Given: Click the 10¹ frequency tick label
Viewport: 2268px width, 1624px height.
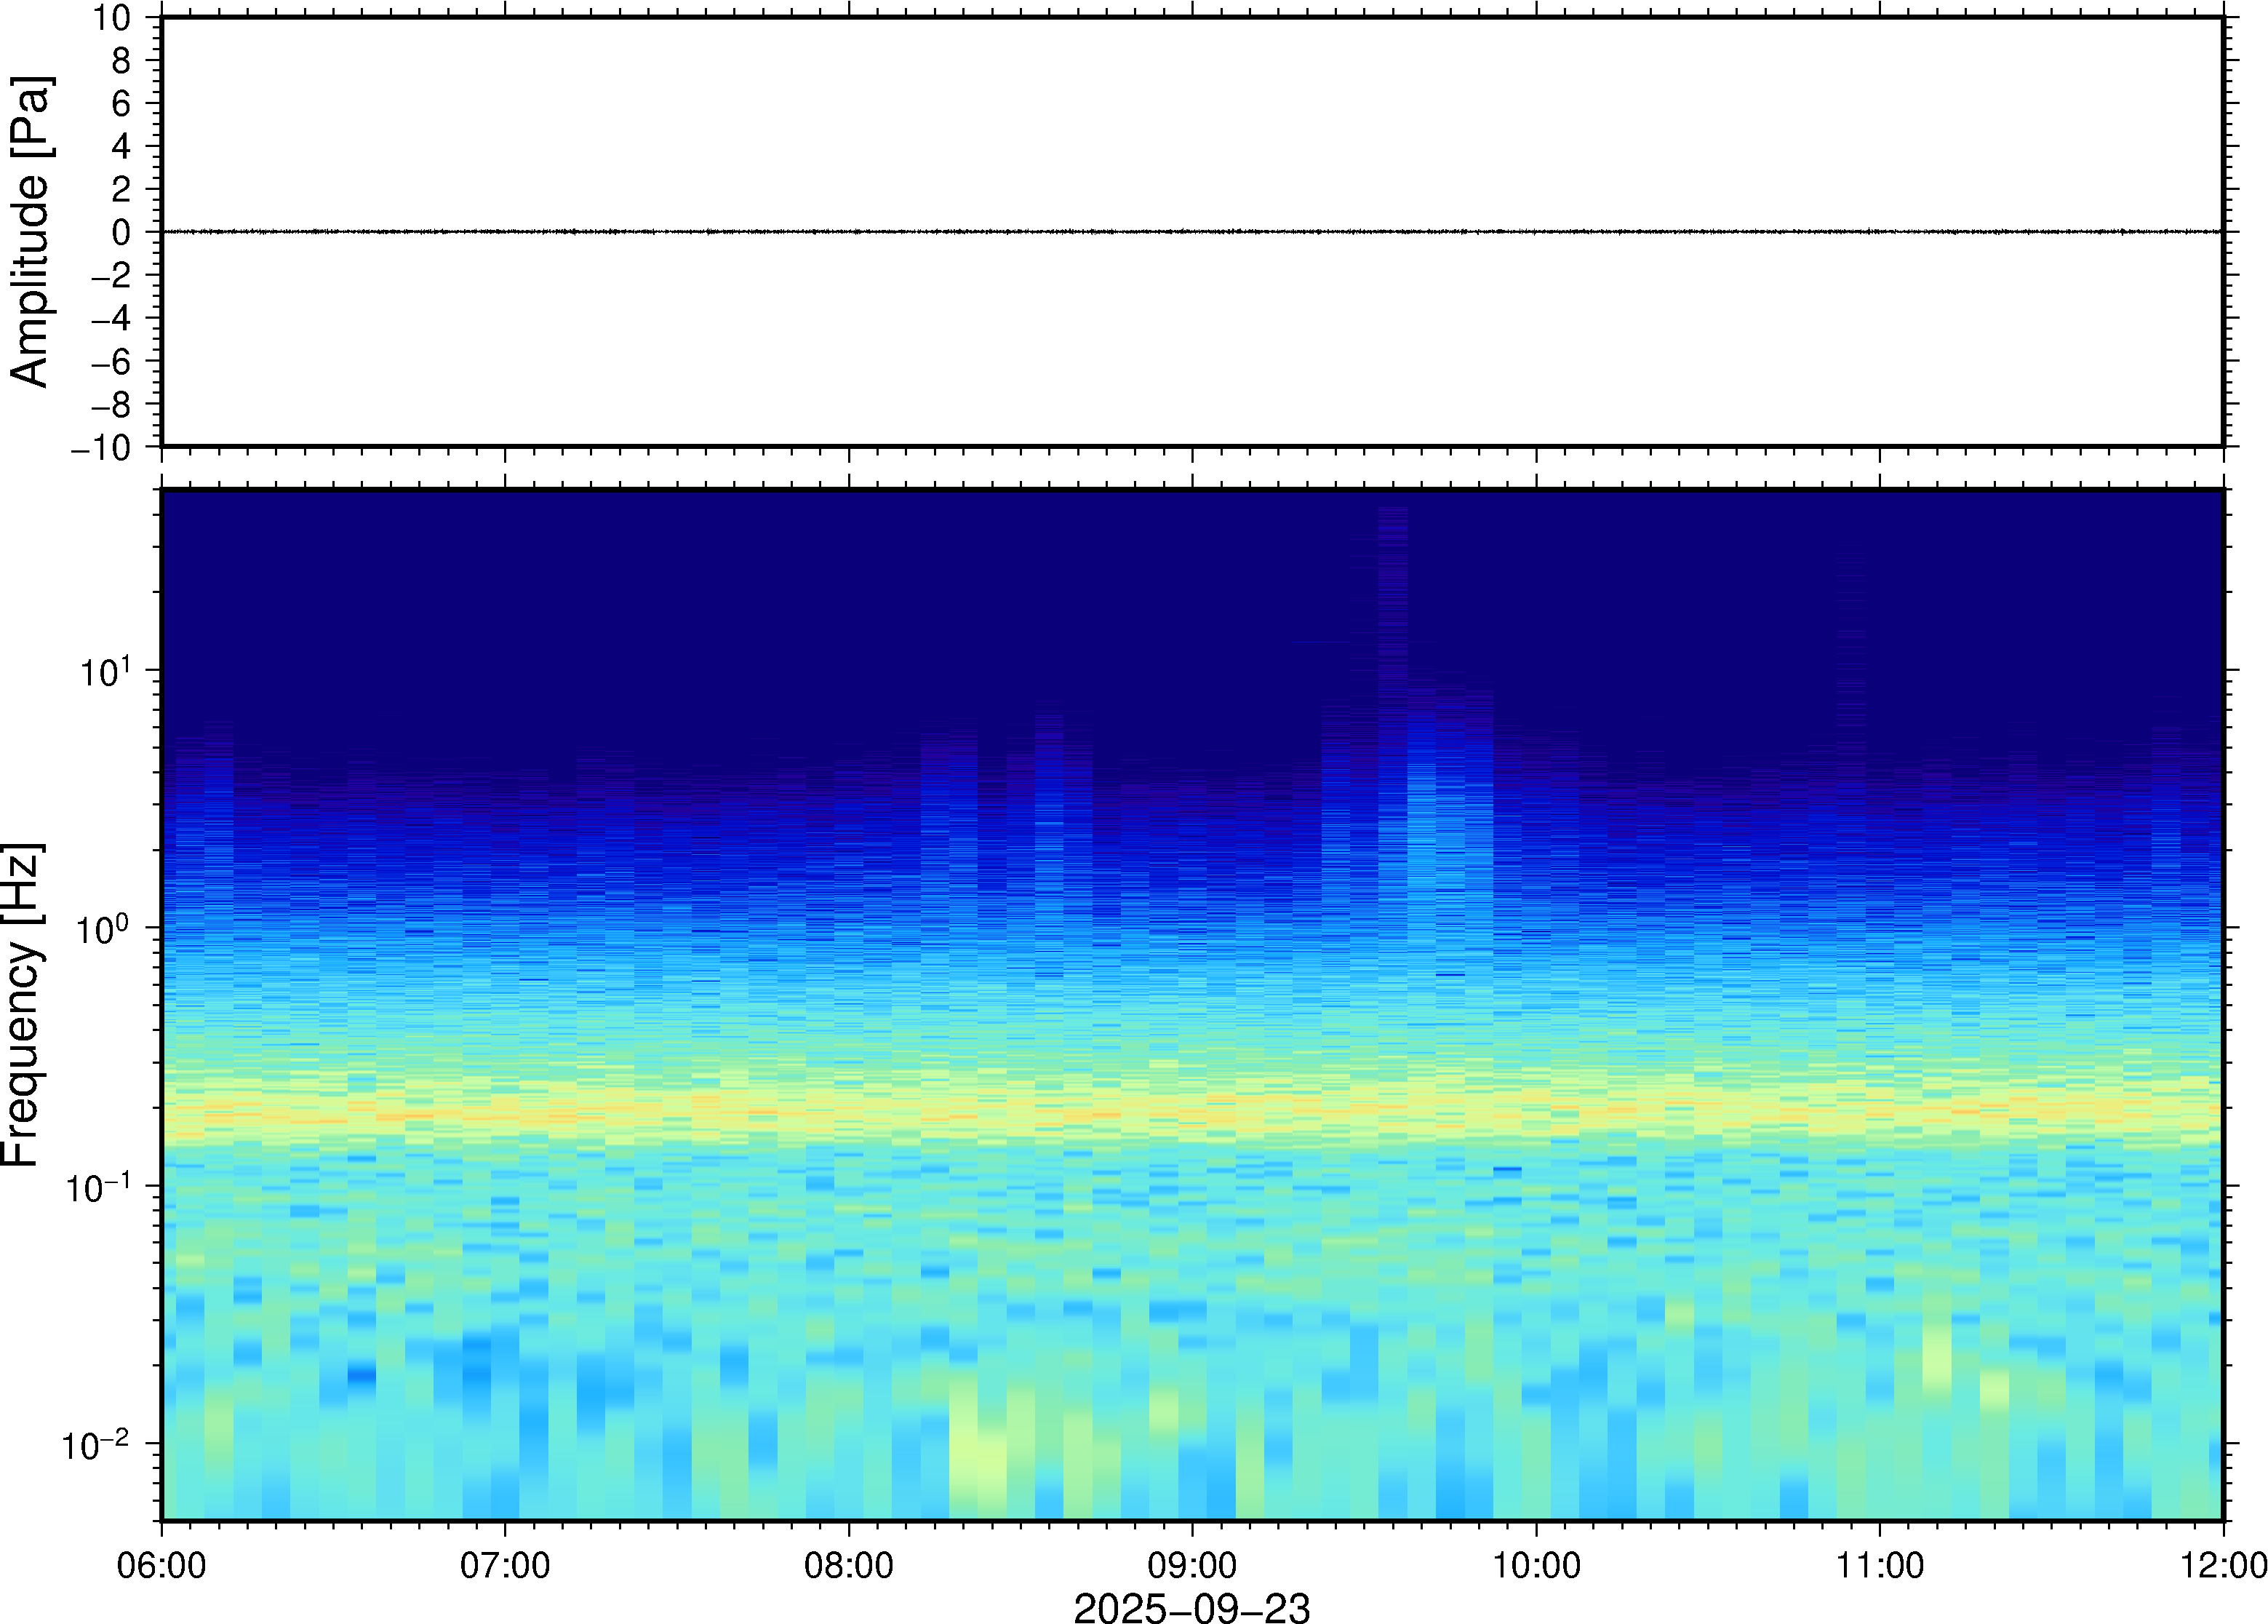Looking at the screenshot, I should 105,672.
